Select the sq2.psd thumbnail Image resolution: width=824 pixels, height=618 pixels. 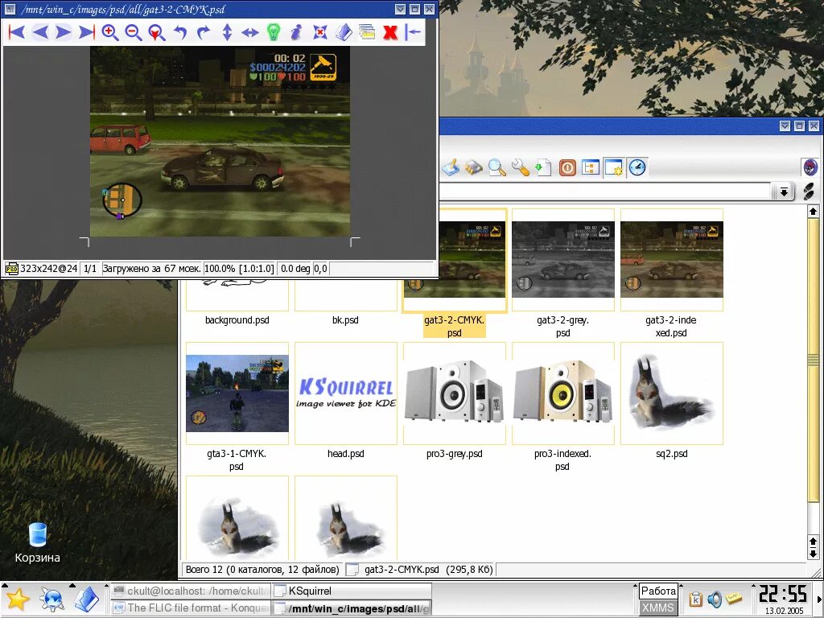[671, 394]
